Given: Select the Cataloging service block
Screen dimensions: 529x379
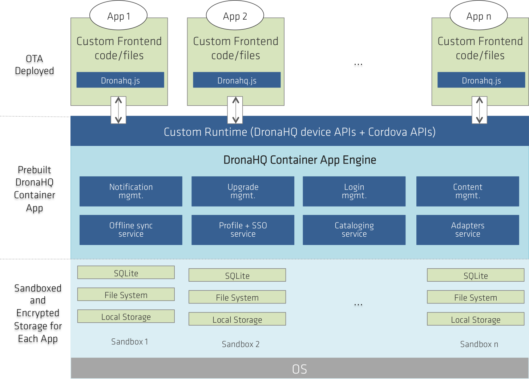Looking at the screenshot, I should tap(354, 230).
